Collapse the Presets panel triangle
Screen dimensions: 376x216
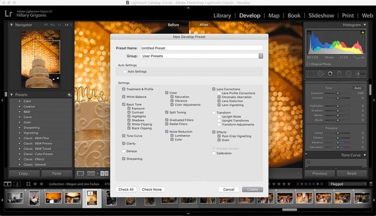click(x=11, y=95)
